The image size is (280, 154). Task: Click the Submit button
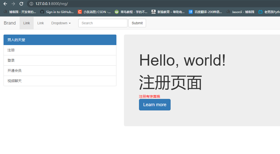coord(137,23)
